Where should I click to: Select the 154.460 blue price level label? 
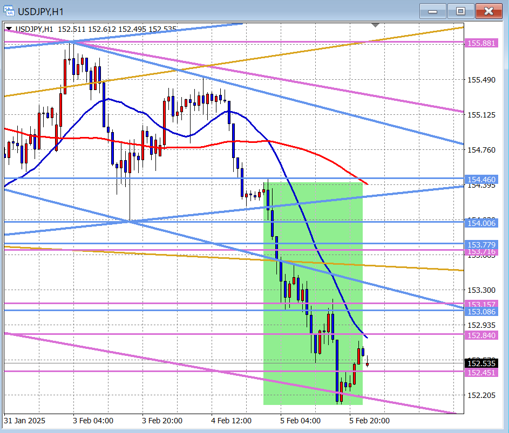click(x=480, y=179)
